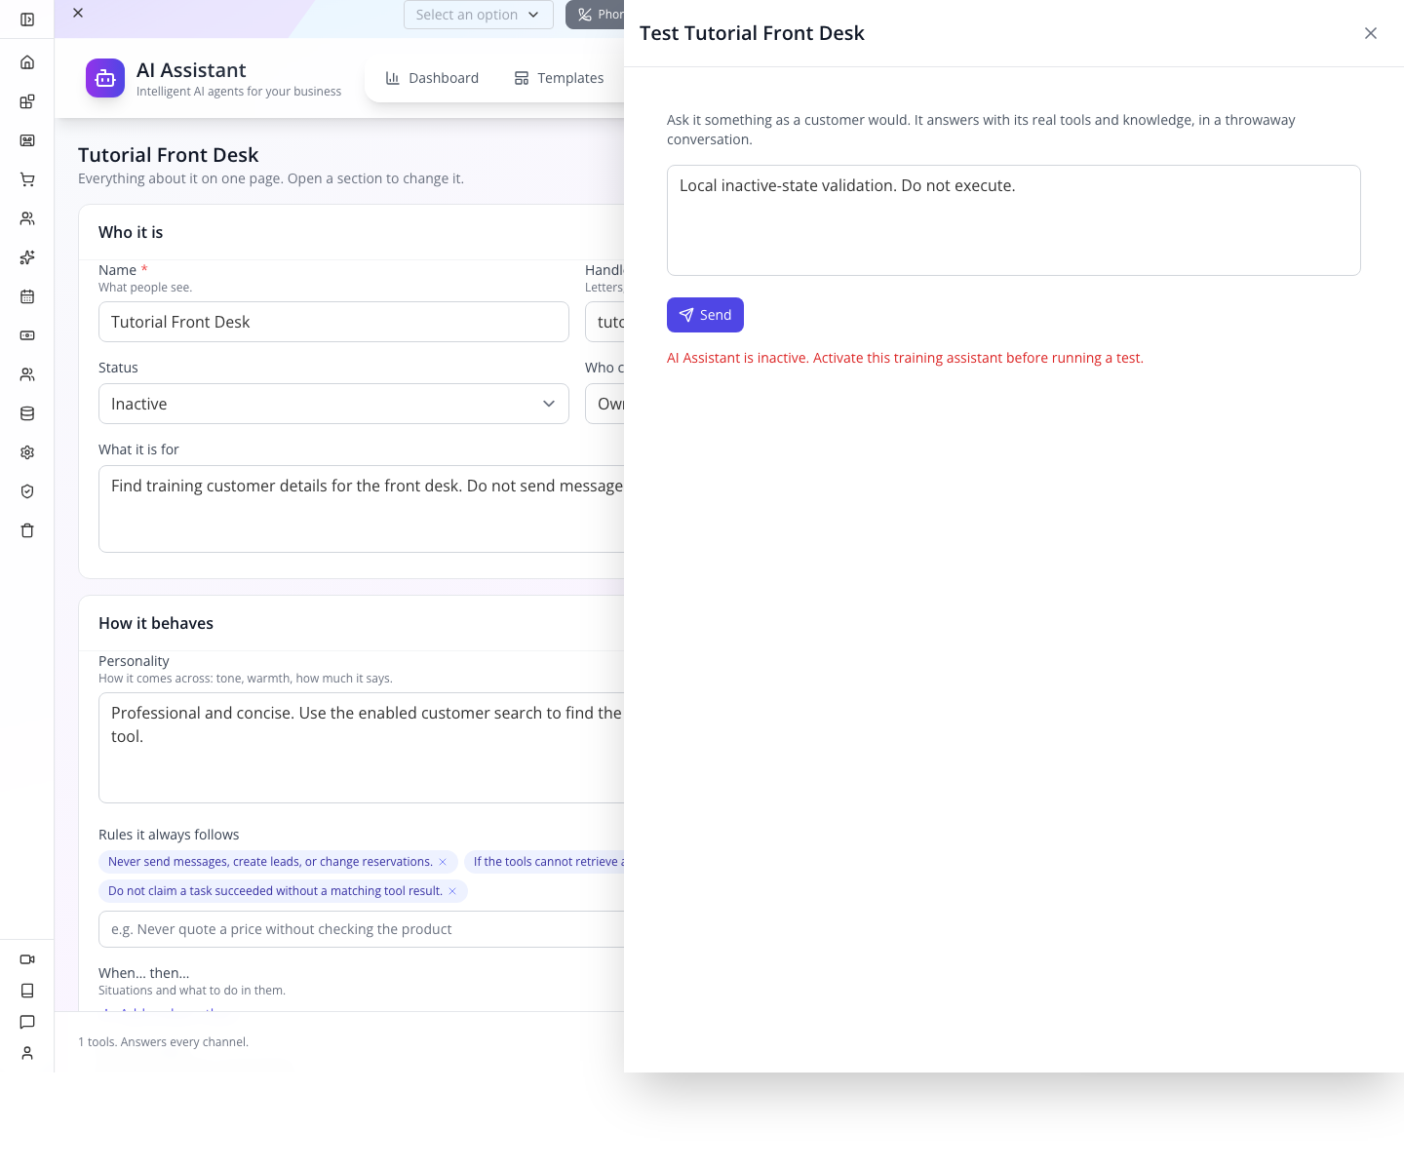
Task: Focus the test message text area
Action: click(1014, 220)
